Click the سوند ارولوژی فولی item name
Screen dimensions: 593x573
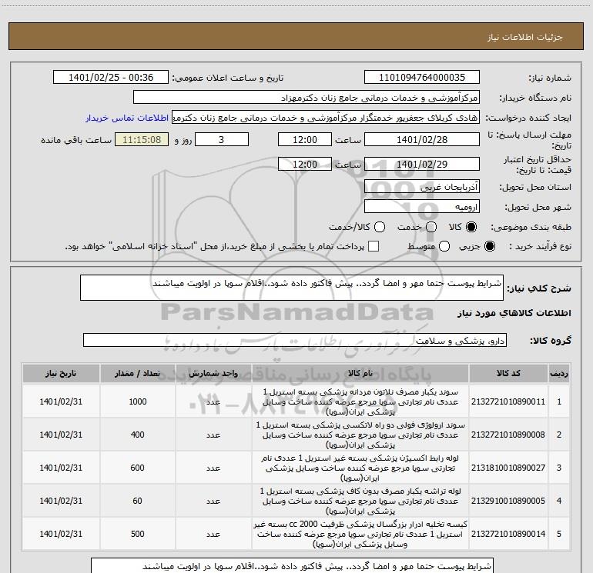(x=360, y=435)
